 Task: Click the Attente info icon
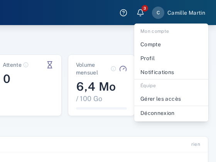coord(26,65)
